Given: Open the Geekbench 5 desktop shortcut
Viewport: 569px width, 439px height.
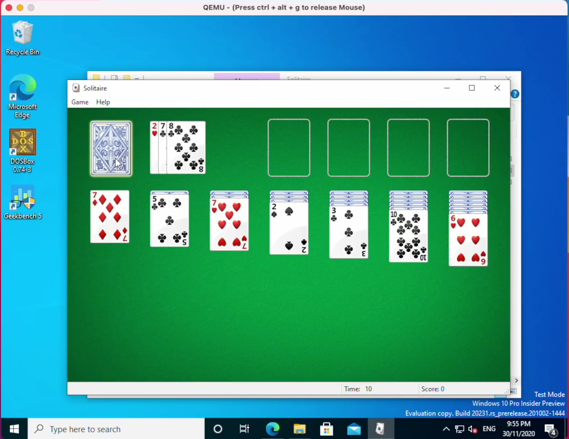Looking at the screenshot, I should click(22, 202).
